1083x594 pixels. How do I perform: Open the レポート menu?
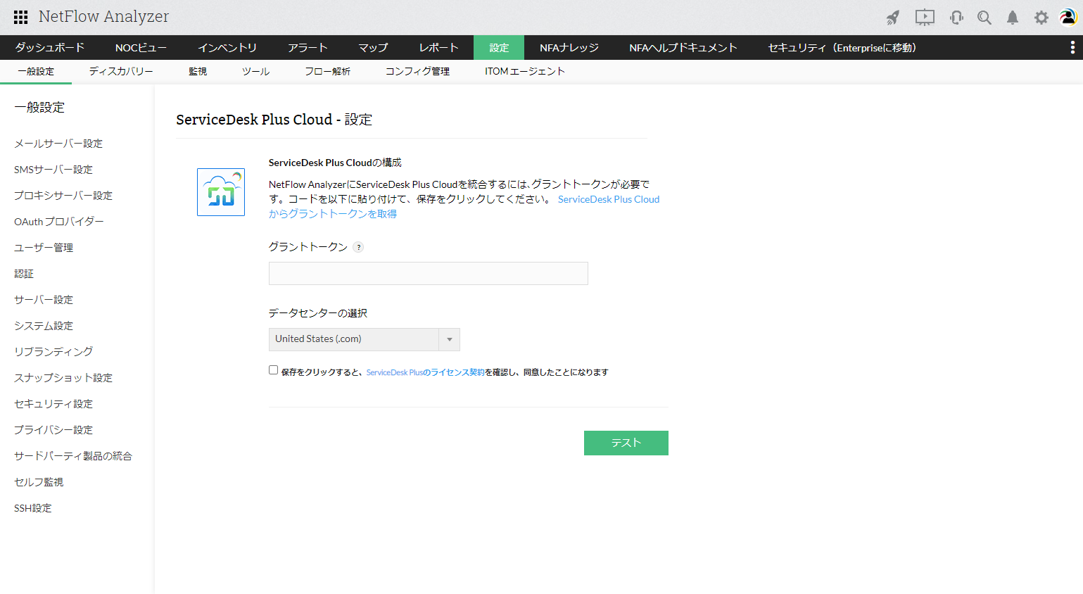[x=438, y=48]
